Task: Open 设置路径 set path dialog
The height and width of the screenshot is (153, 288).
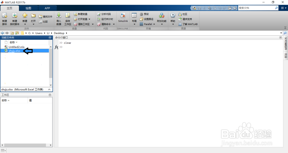Action: [147, 19]
